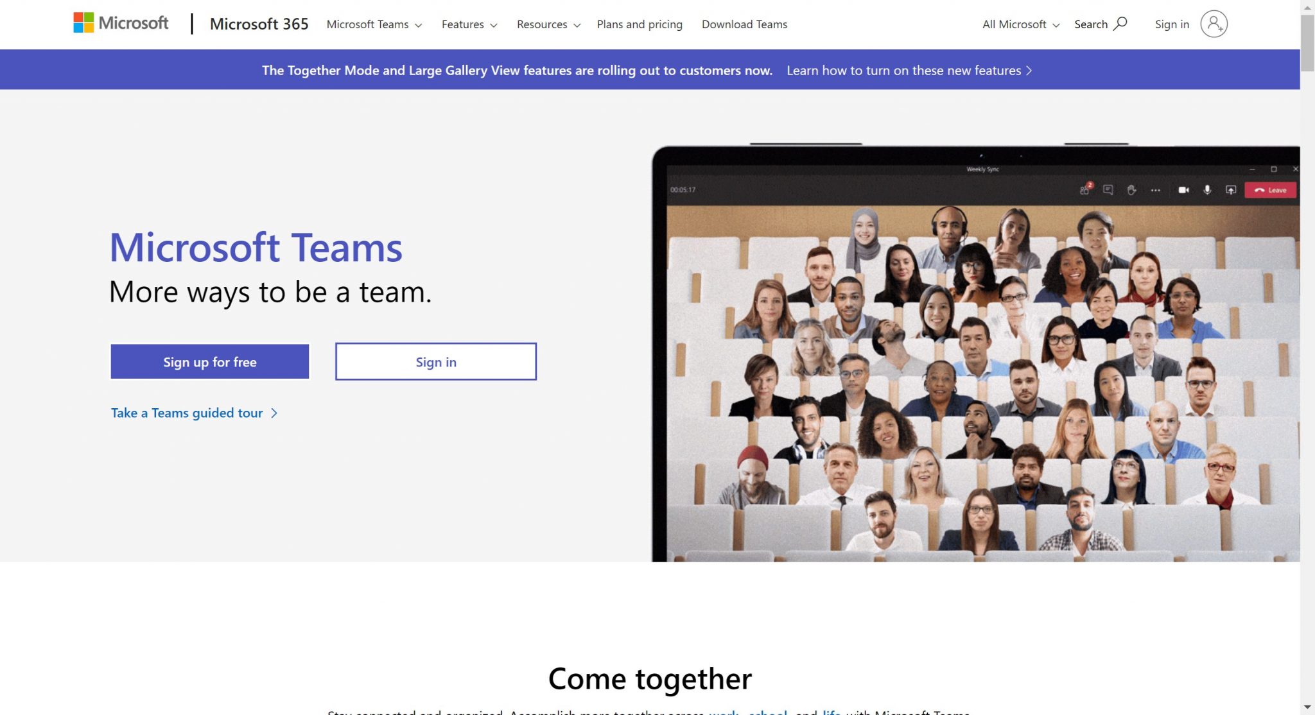1315x715 pixels.
Task: Click the more options ellipsis icon
Action: (x=1154, y=189)
